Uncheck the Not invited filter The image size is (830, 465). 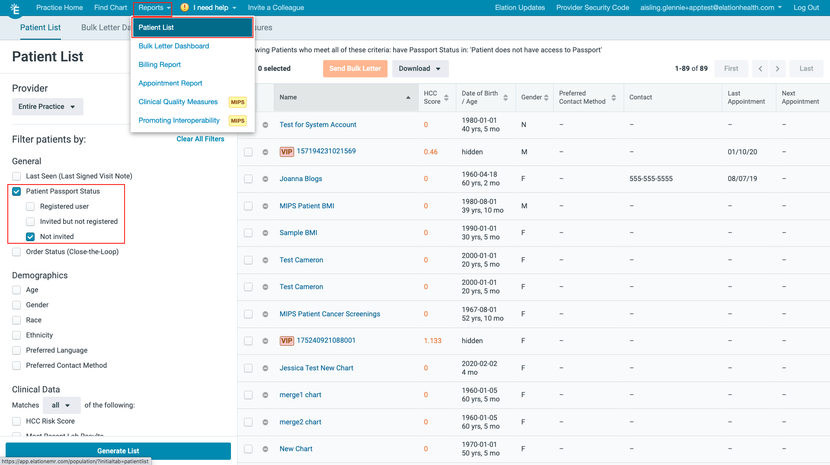(x=30, y=237)
